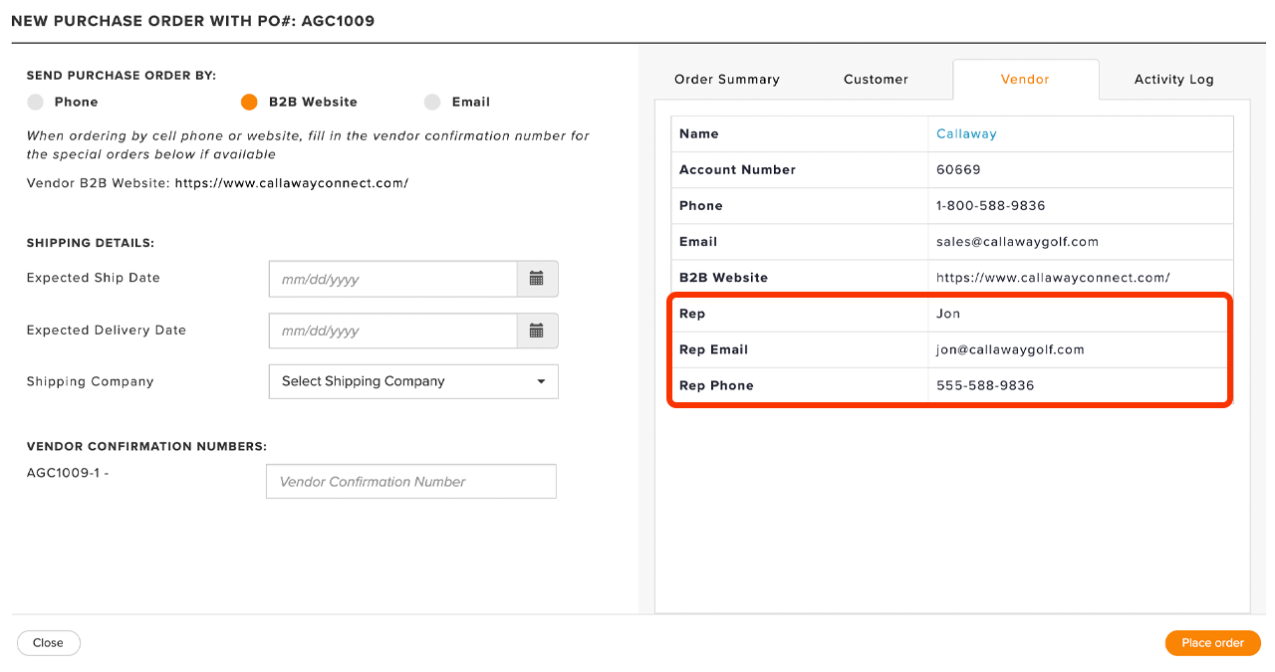Click the Rep Phone row label

pyautogui.click(x=716, y=385)
